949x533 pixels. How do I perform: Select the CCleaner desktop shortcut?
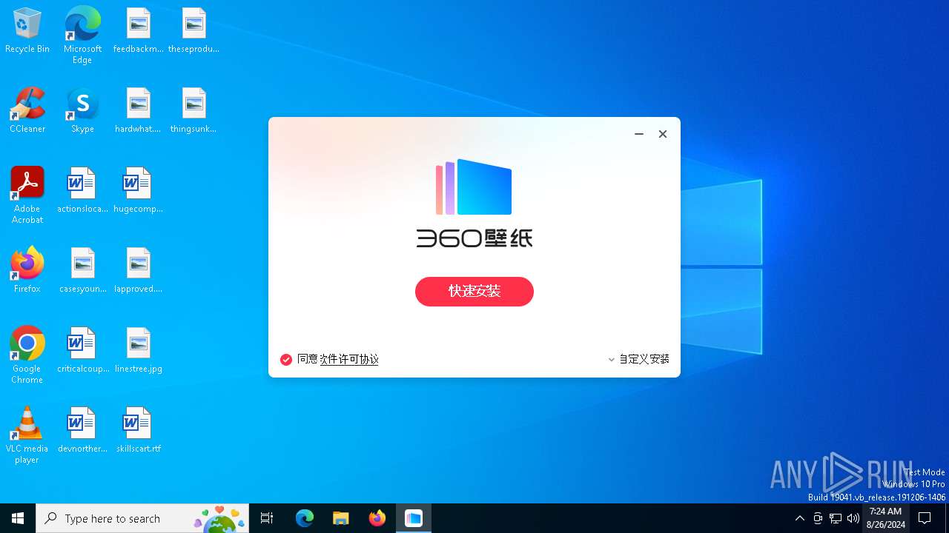coord(27,110)
